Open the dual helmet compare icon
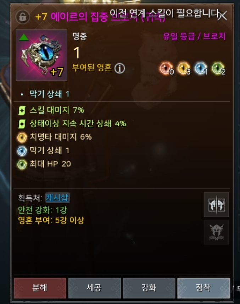Viewport: 240px width, 304px height. [x=216, y=205]
